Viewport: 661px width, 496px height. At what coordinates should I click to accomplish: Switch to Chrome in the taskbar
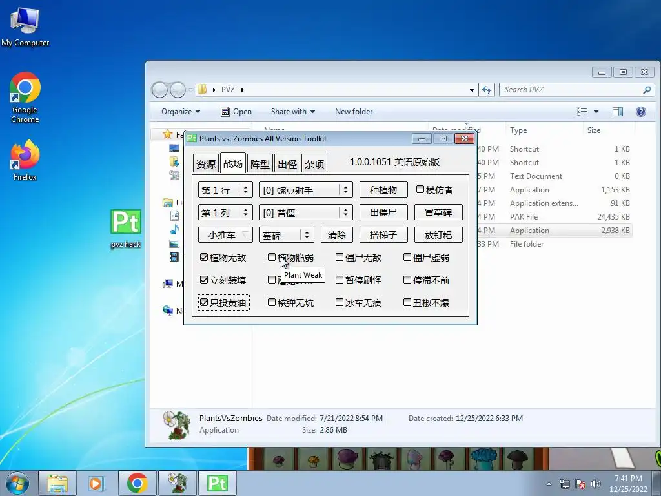(137, 483)
